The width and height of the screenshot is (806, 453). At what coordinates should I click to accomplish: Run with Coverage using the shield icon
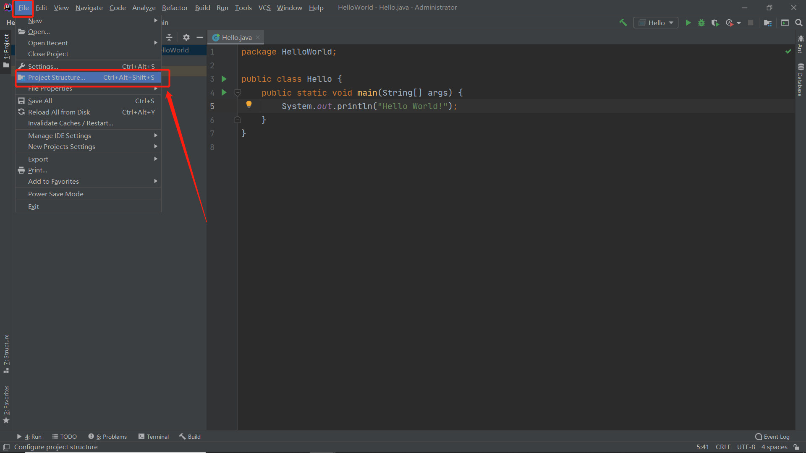pyautogui.click(x=715, y=23)
